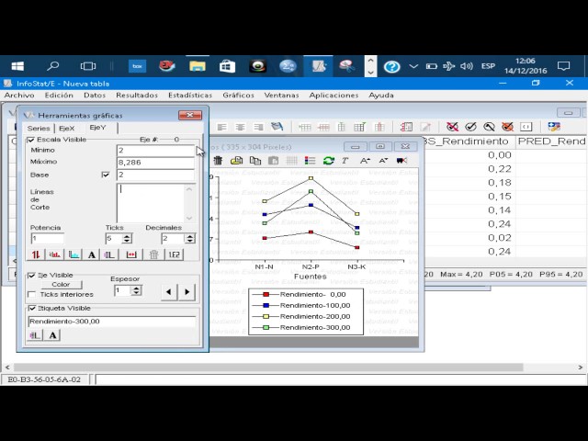Open the Archivo menu
The height and width of the screenshot is (441, 588).
(x=19, y=96)
